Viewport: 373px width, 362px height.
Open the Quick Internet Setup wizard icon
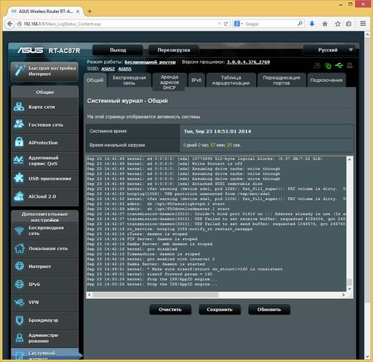point(19,71)
